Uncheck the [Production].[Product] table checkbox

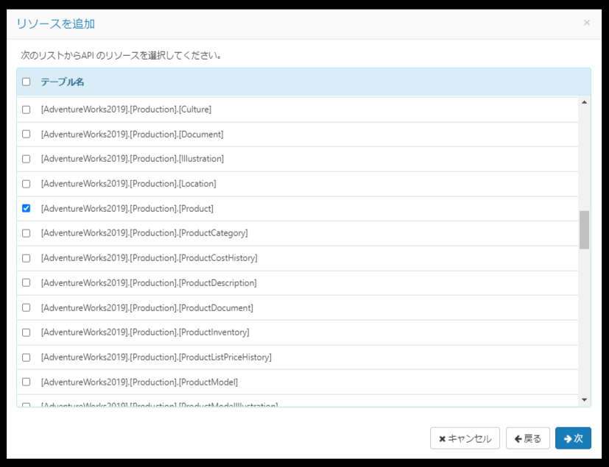pos(26,209)
